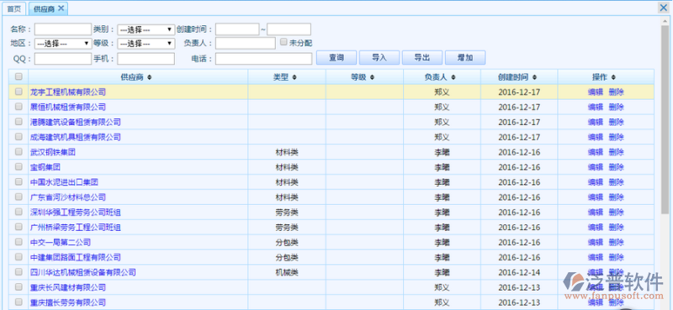Click 编辑 for 武汉钢铁集团
Screen dimensions: 673x310
[596, 152]
